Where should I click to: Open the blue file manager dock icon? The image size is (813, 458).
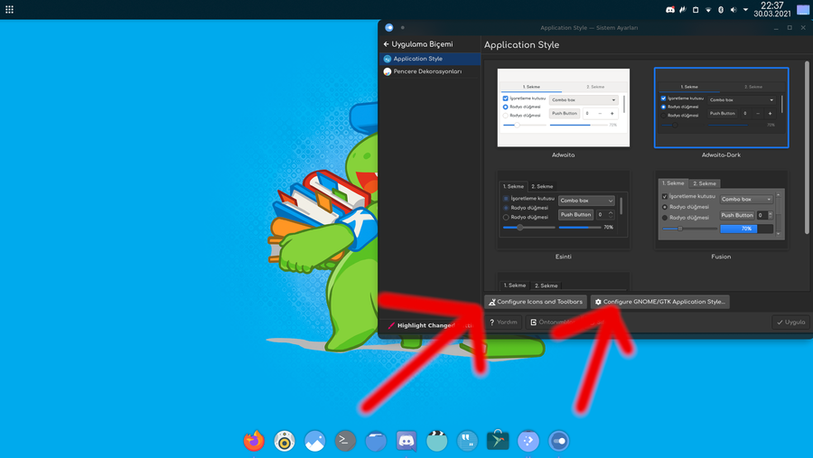(376, 440)
